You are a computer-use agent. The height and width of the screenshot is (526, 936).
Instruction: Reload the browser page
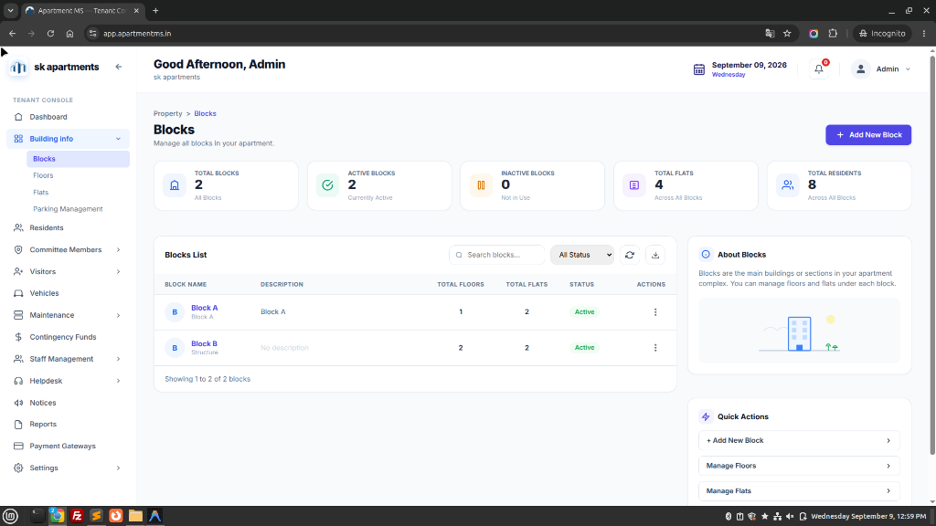[51, 34]
